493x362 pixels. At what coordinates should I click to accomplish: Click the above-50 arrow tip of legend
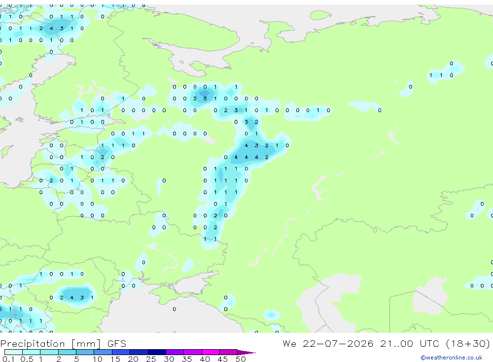click(x=246, y=353)
